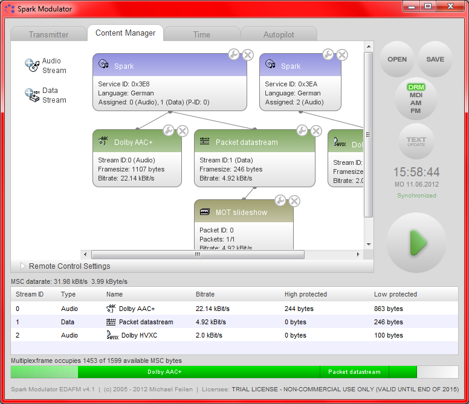Close the Spark Modulator window
This screenshot has width=469, height=404.
point(450,6)
